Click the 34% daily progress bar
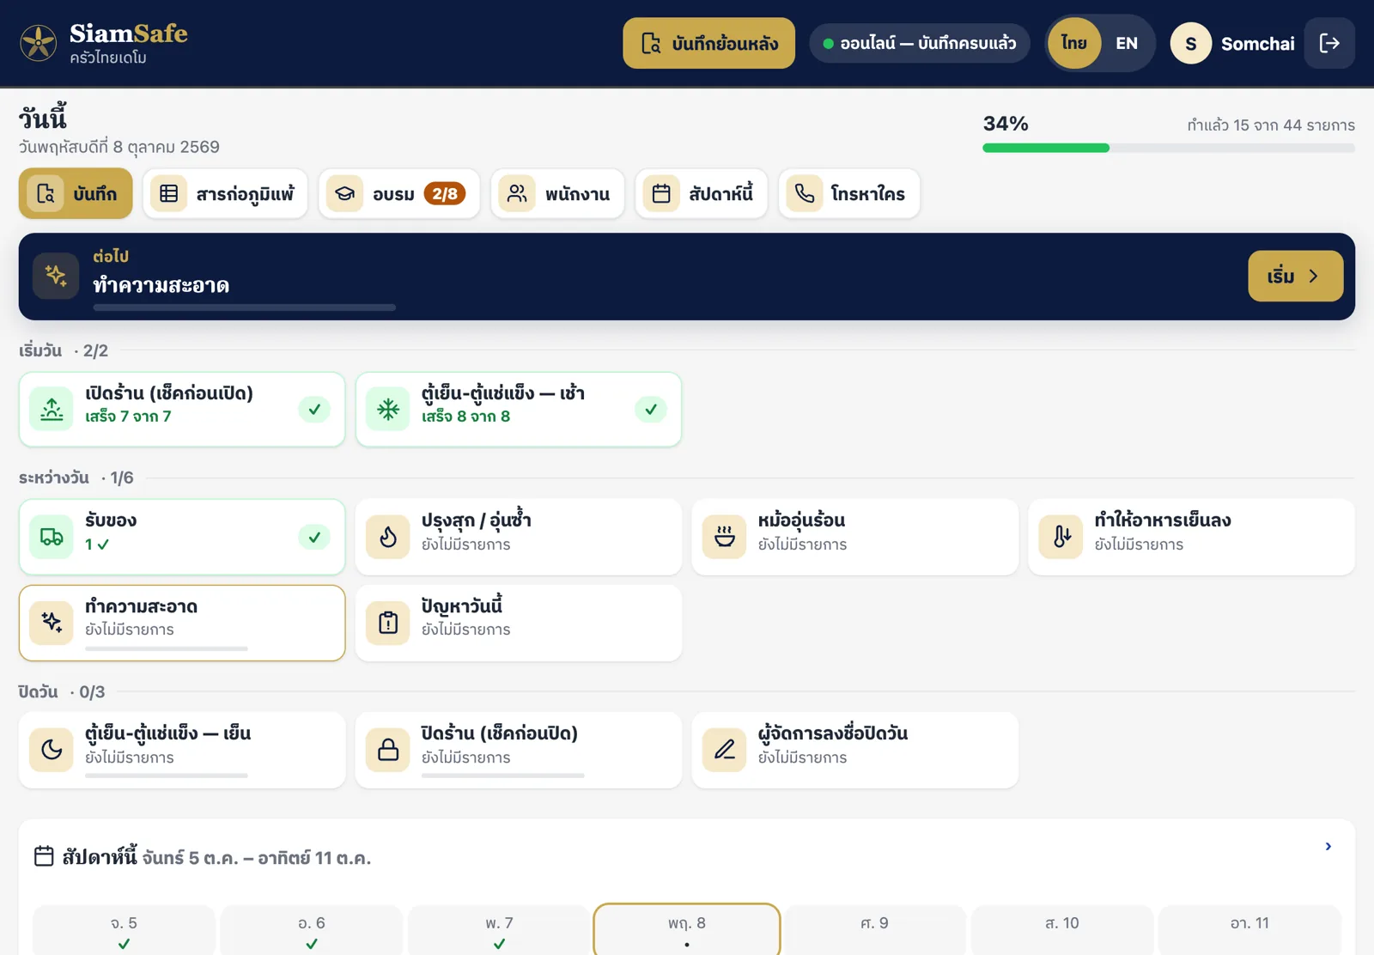This screenshot has height=955, width=1374. click(x=1169, y=148)
